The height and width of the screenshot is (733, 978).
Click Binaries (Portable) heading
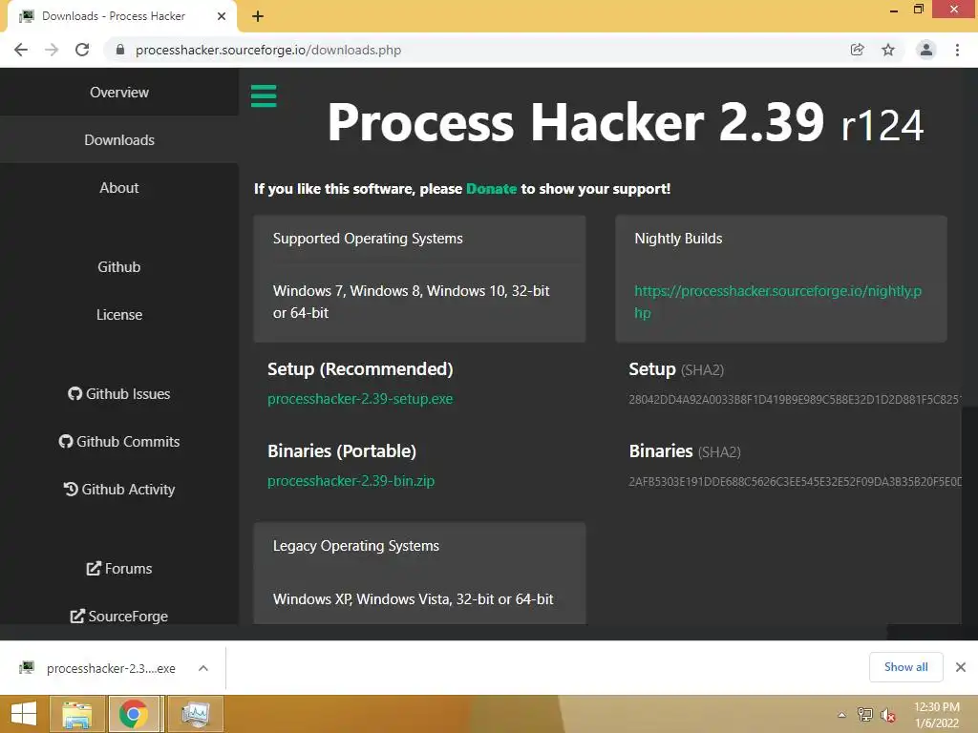tap(342, 451)
